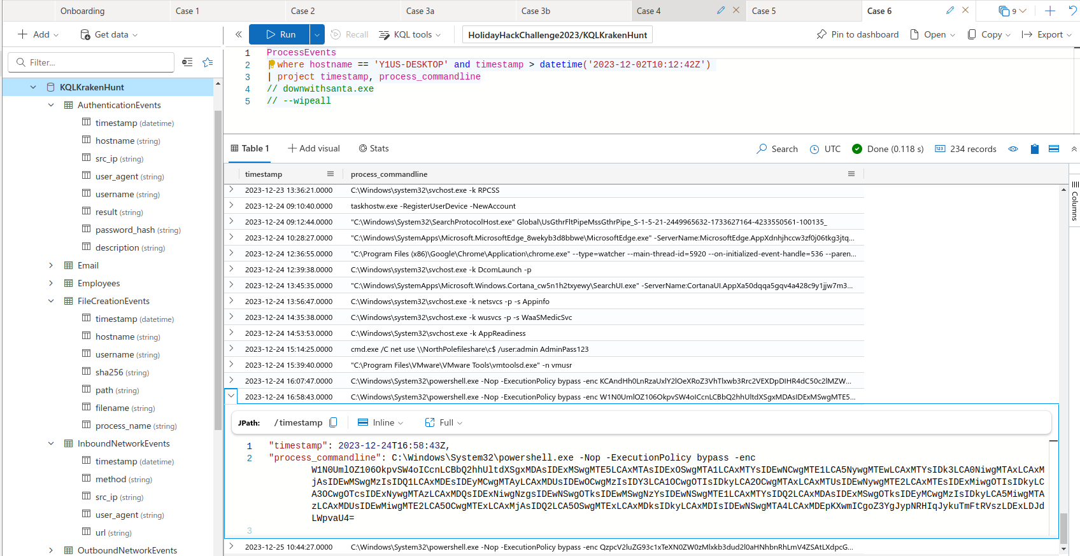This screenshot has height=556, width=1080.
Task: Select the Table 1 results tab
Action: coord(250,148)
